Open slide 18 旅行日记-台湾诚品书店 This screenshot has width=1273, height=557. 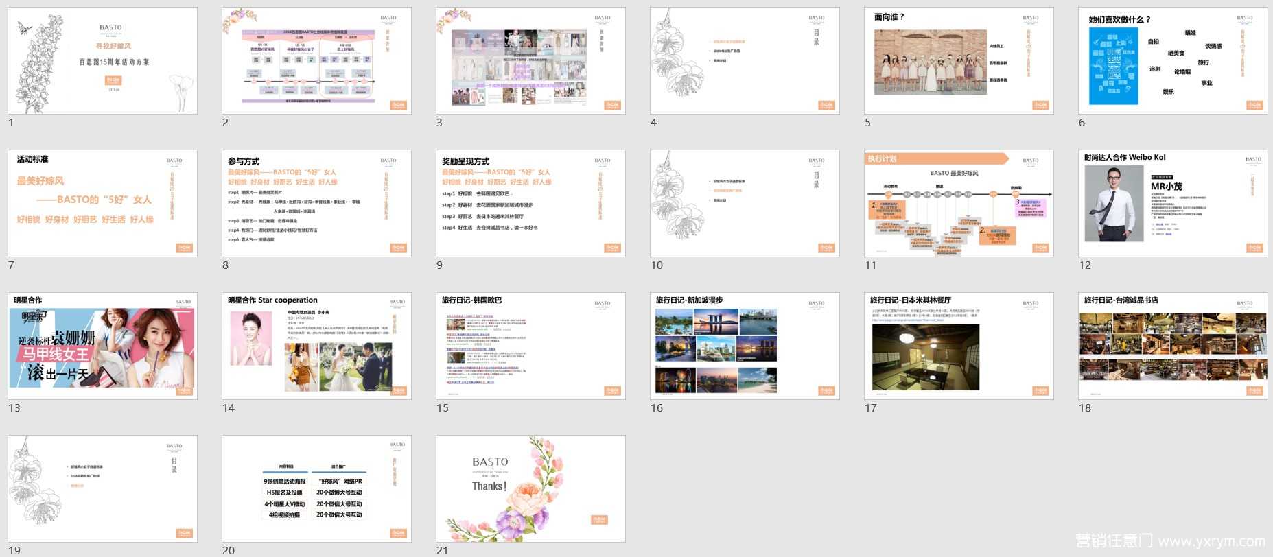1173,346
